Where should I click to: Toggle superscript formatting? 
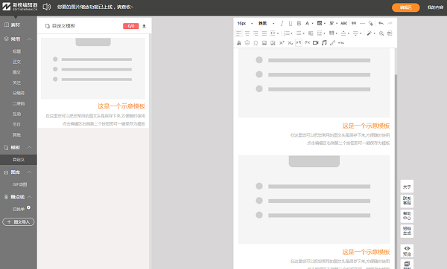tap(282, 42)
